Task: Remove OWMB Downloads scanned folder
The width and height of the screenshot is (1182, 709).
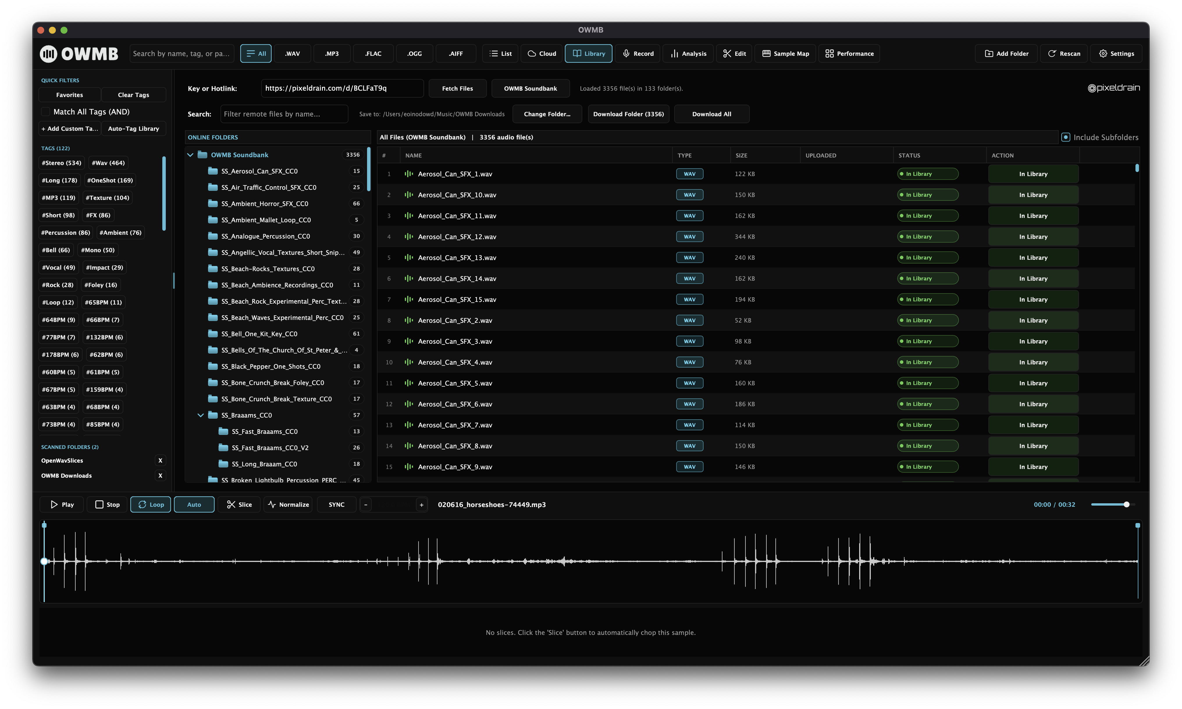Action: click(160, 475)
